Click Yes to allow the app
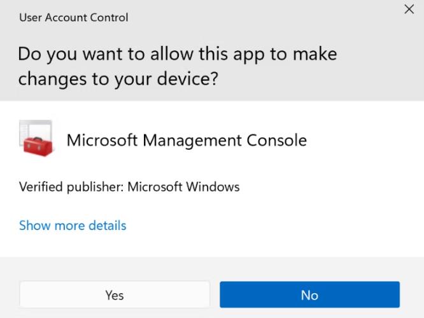424x318 pixels. [115, 294]
